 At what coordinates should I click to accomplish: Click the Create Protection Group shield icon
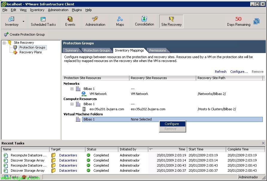[6, 34]
